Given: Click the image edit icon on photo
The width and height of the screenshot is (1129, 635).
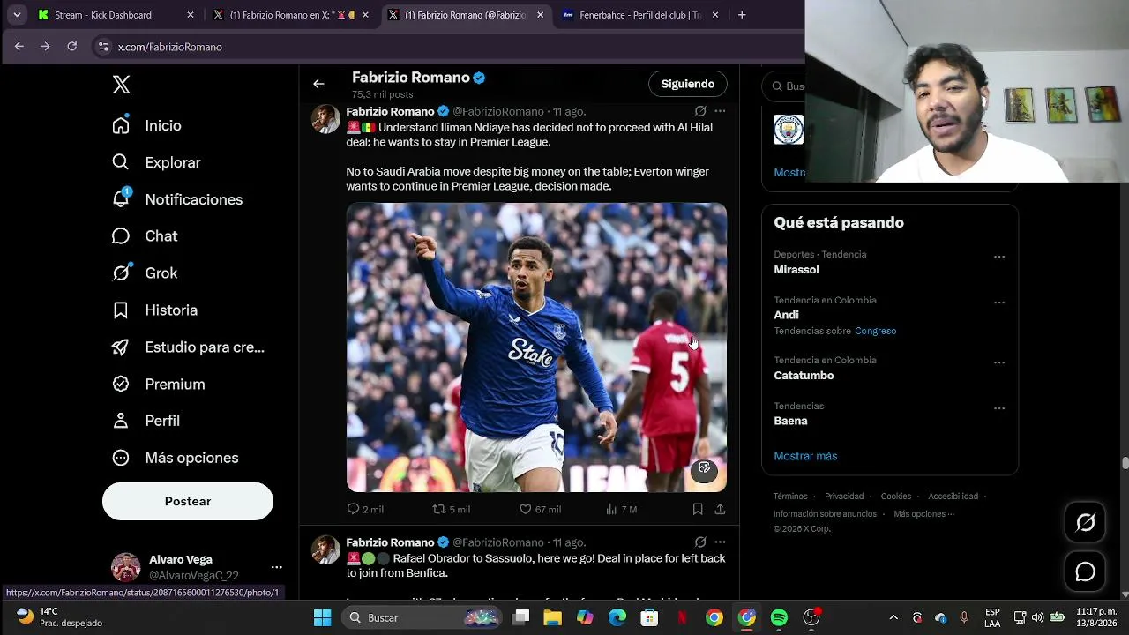Looking at the screenshot, I should [704, 468].
